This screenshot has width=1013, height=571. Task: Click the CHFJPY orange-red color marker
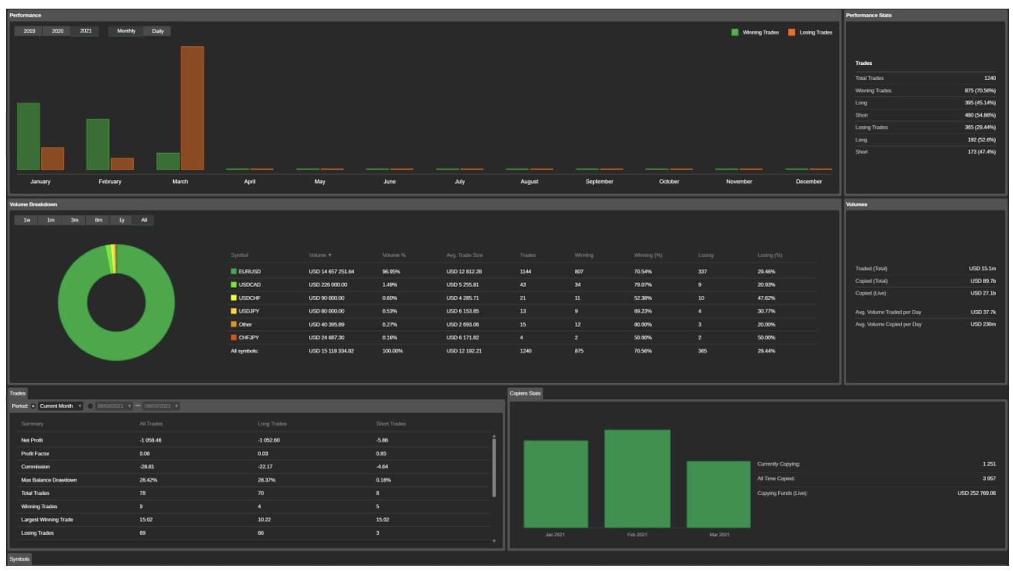pos(234,337)
